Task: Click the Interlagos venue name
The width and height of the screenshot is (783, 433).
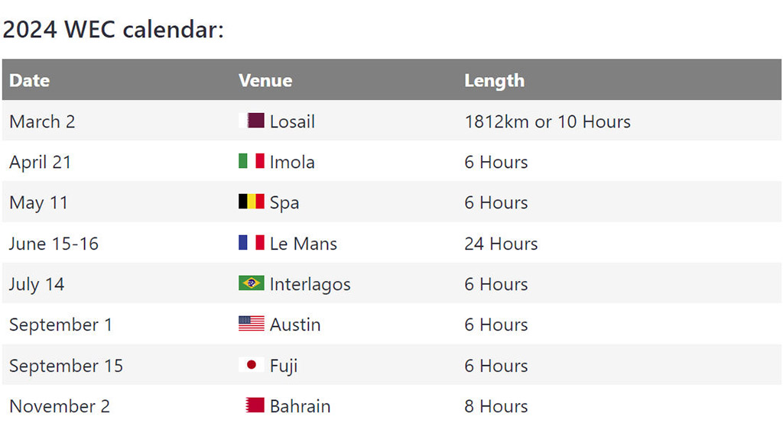Action: [310, 284]
